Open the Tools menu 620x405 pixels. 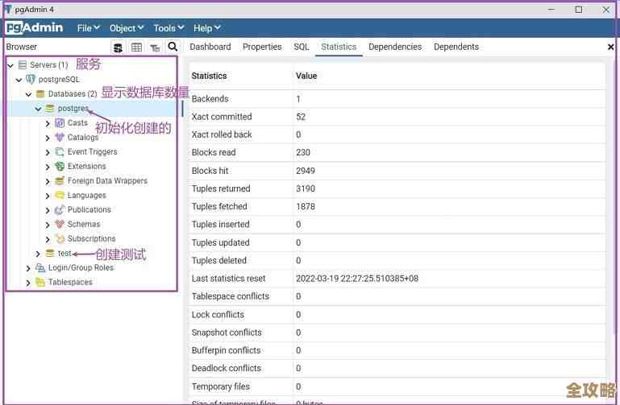pyautogui.click(x=169, y=28)
